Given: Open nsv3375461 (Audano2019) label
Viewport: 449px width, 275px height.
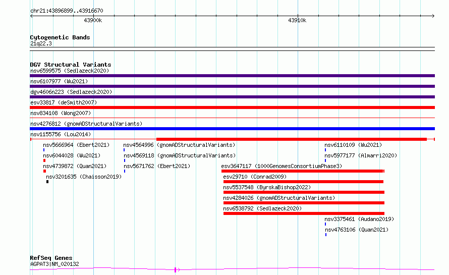Looking at the screenshot, I should [x=359, y=219].
